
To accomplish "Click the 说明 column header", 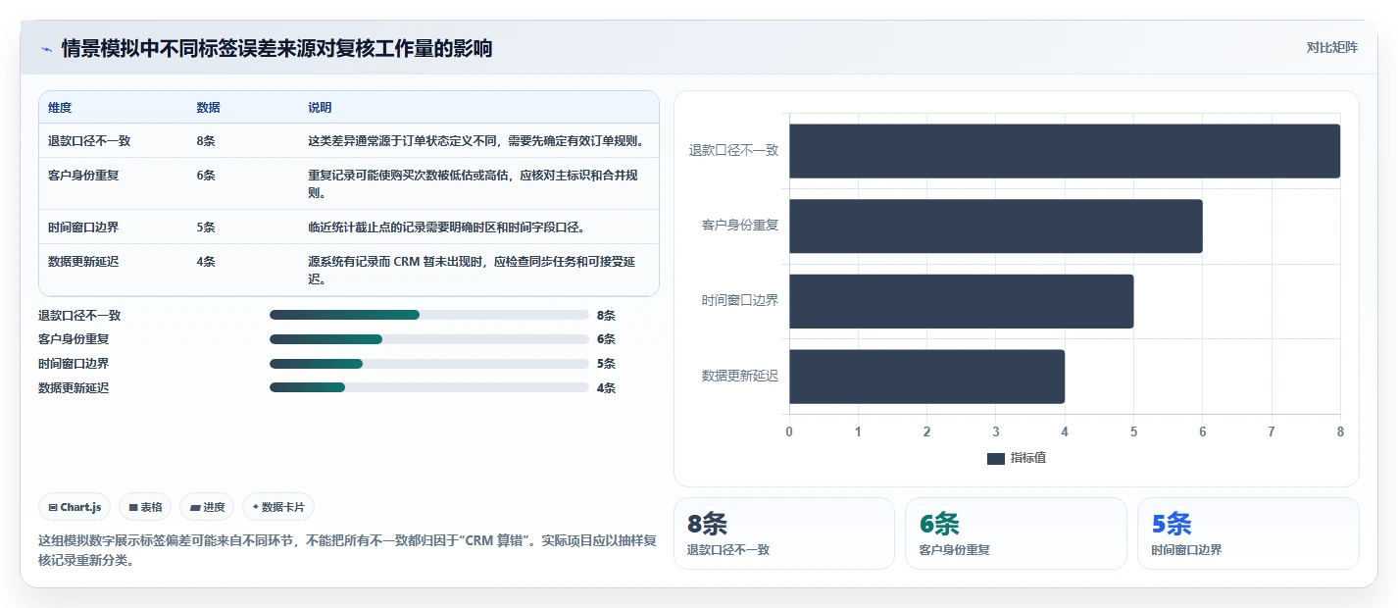I will tap(320, 108).
